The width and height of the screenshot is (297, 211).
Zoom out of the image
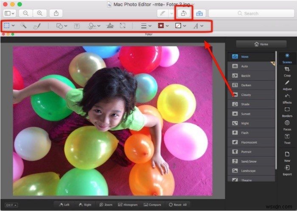click(x=25, y=13)
